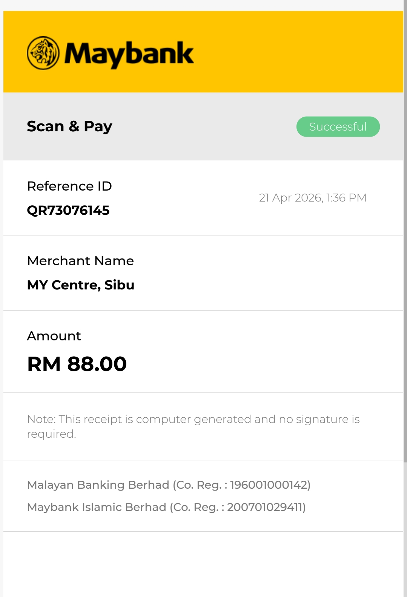Select the reference number QR73076145
Viewport: 407px width, 597px height.
pos(68,210)
